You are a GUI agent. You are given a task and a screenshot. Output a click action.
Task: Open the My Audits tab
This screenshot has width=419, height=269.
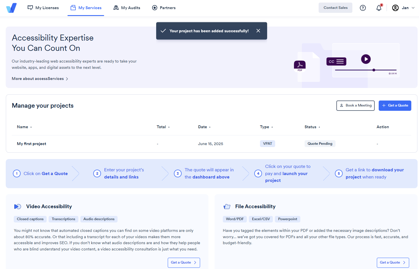point(127,8)
